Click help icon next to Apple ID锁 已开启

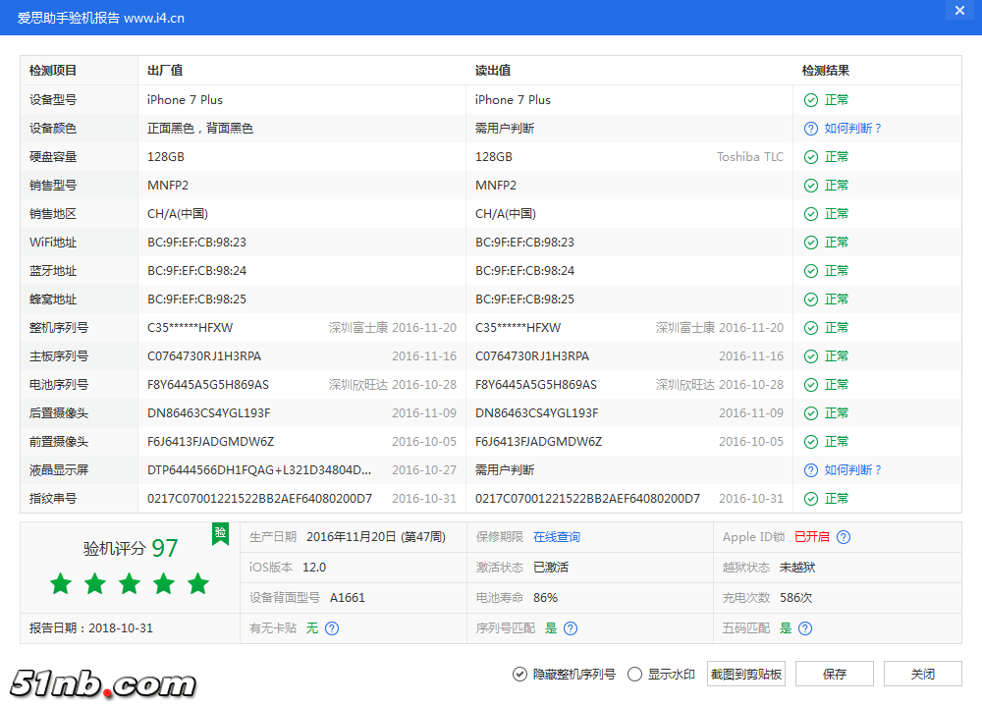point(844,537)
